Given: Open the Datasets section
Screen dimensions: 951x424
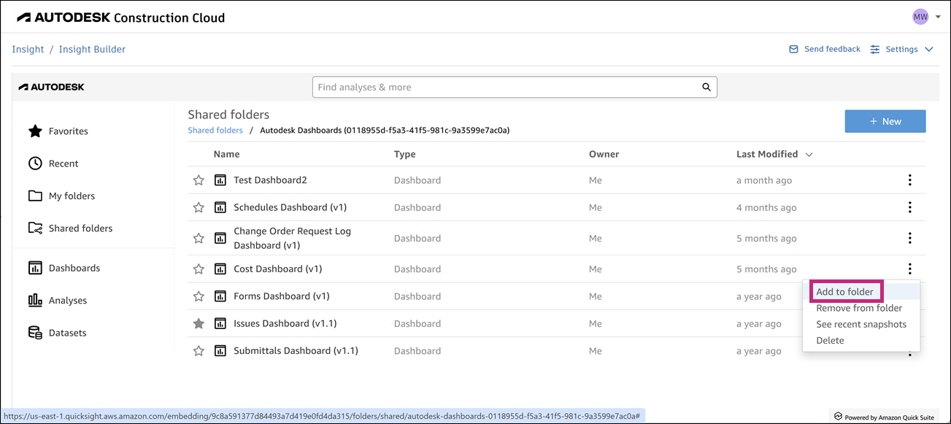Looking at the screenshot, I should (x=67, y=333).
